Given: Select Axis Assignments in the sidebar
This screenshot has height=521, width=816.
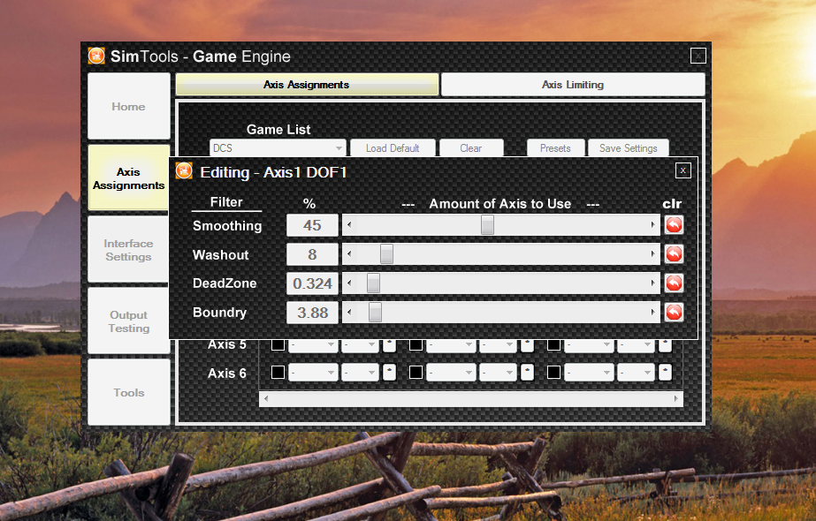Looking at the screenshot, I should point(128,177).
